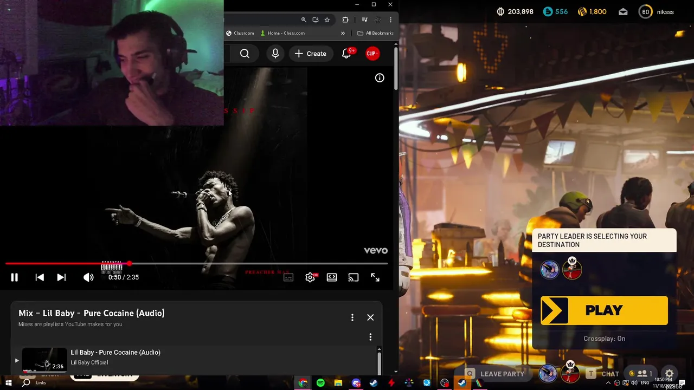Viewport: 694px width, 390px height.
Task: Click Mix – Lil Baby – Pure Cocaine title
Action: (x=92, y=313)
